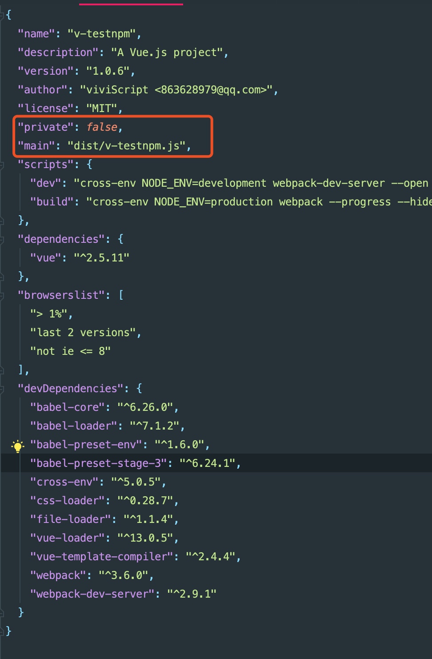The height and width of the screenshot is (659, 432).
Task: Click the "author" key
Action: pos(43,90)
